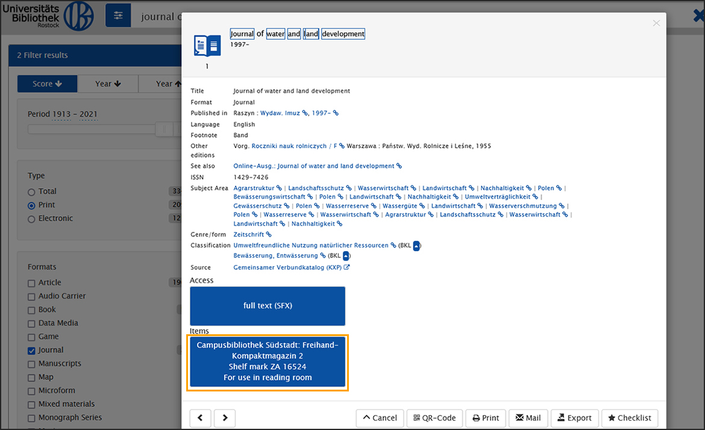Check the Map format checkbox

tap(31, 378)
